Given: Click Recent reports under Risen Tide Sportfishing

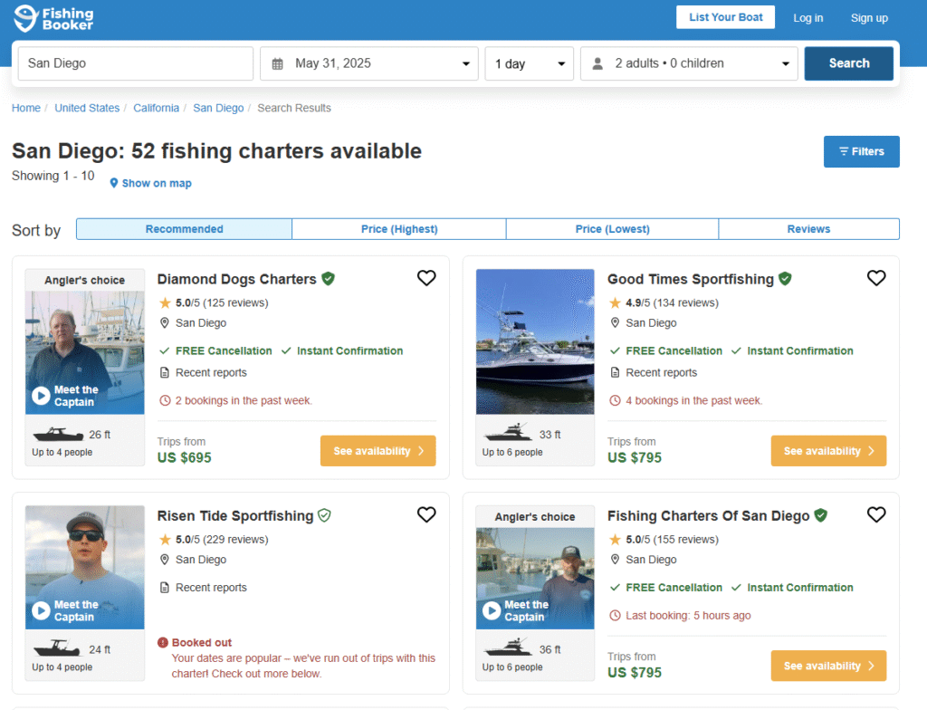Looking at the screenshot, I should (211, 588).
